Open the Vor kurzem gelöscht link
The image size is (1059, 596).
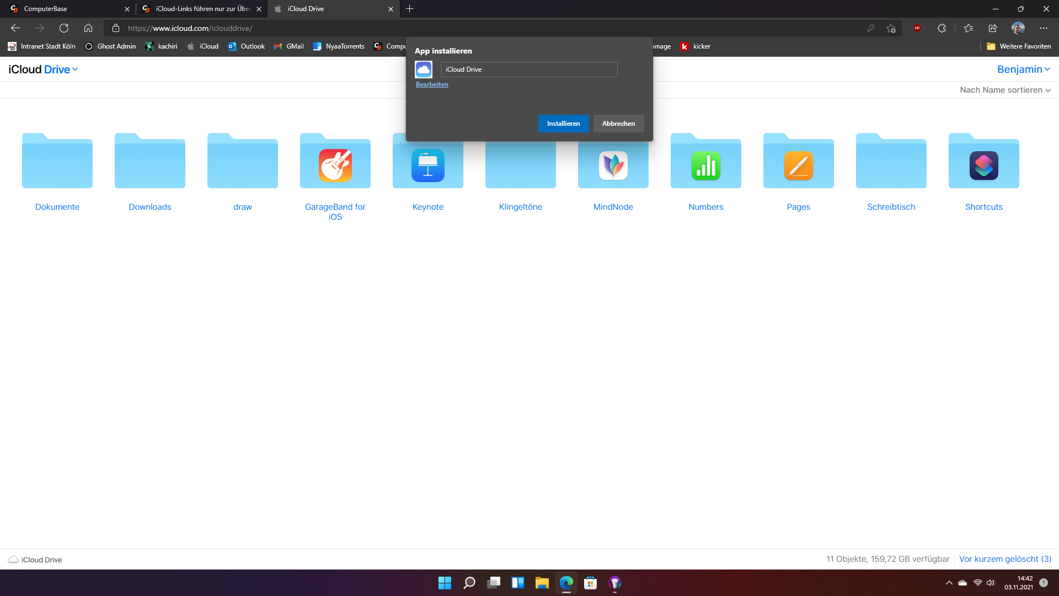(x=1005, y=559)
